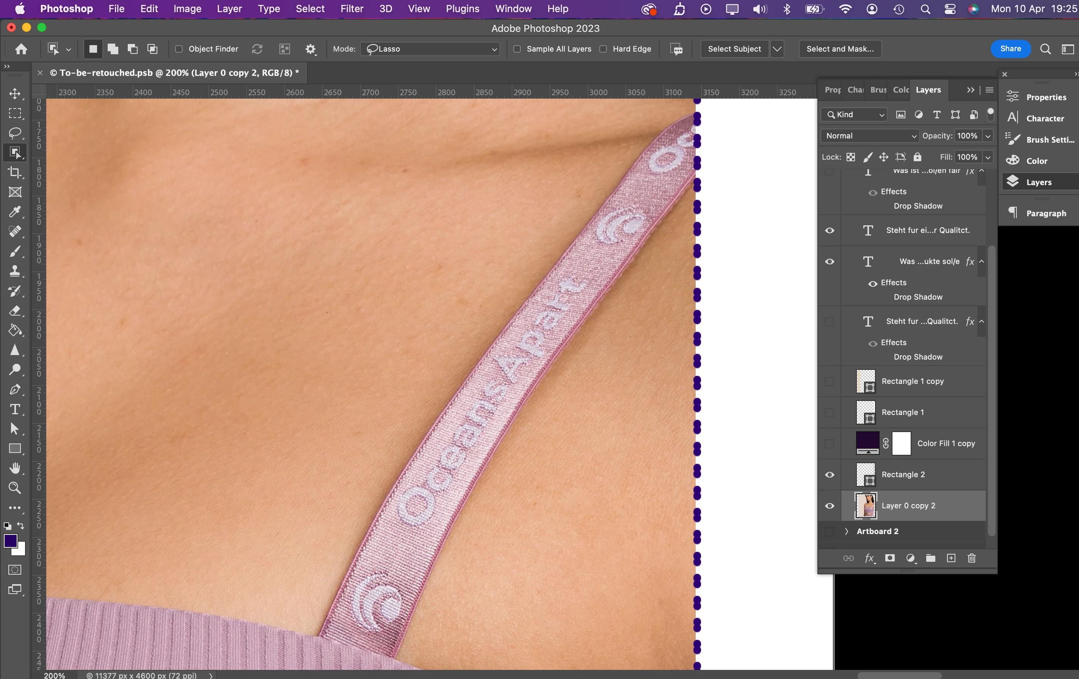The width and height of the screenshot is (1079, 679).
Task: Switch to the Properties panel tab
Action: [x=833, y=90]
